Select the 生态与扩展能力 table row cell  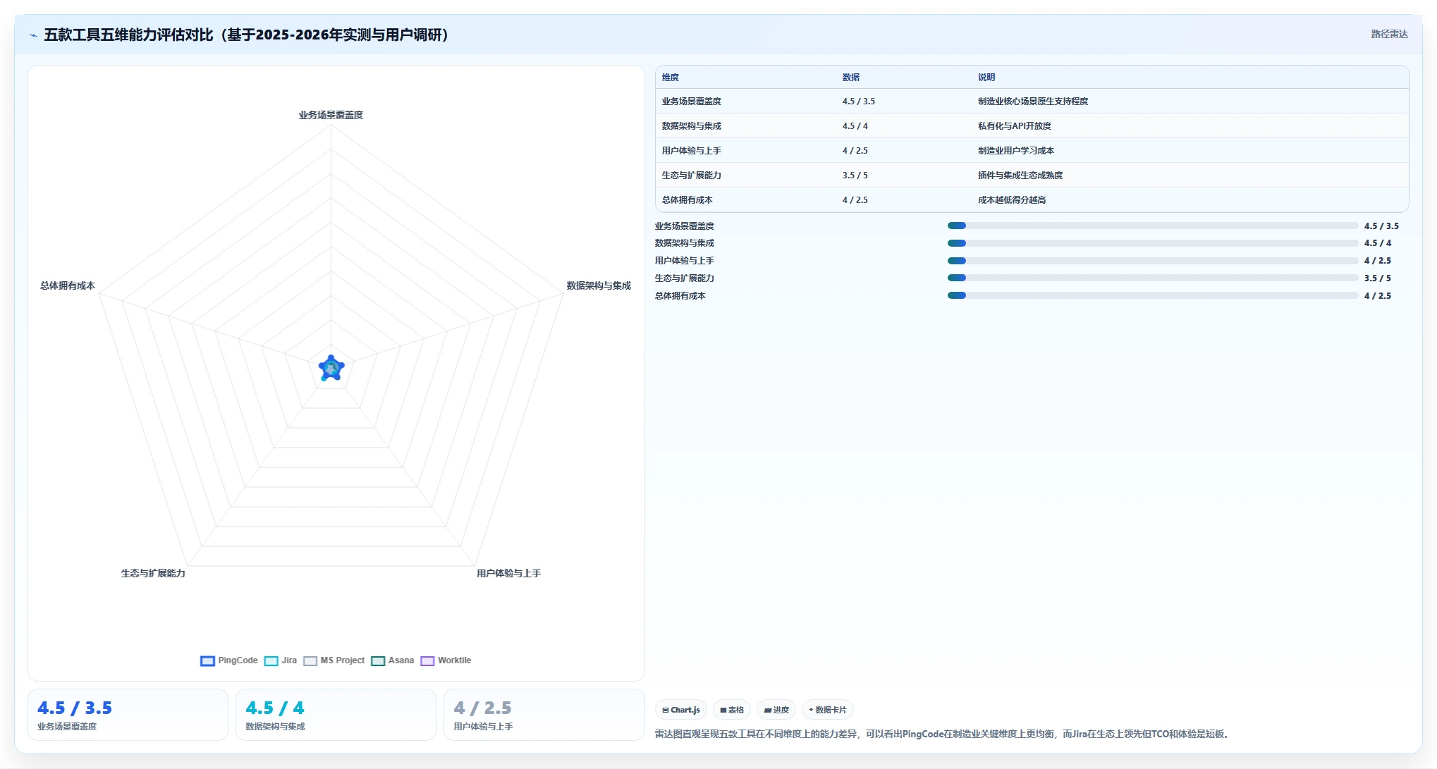[692, 176]
